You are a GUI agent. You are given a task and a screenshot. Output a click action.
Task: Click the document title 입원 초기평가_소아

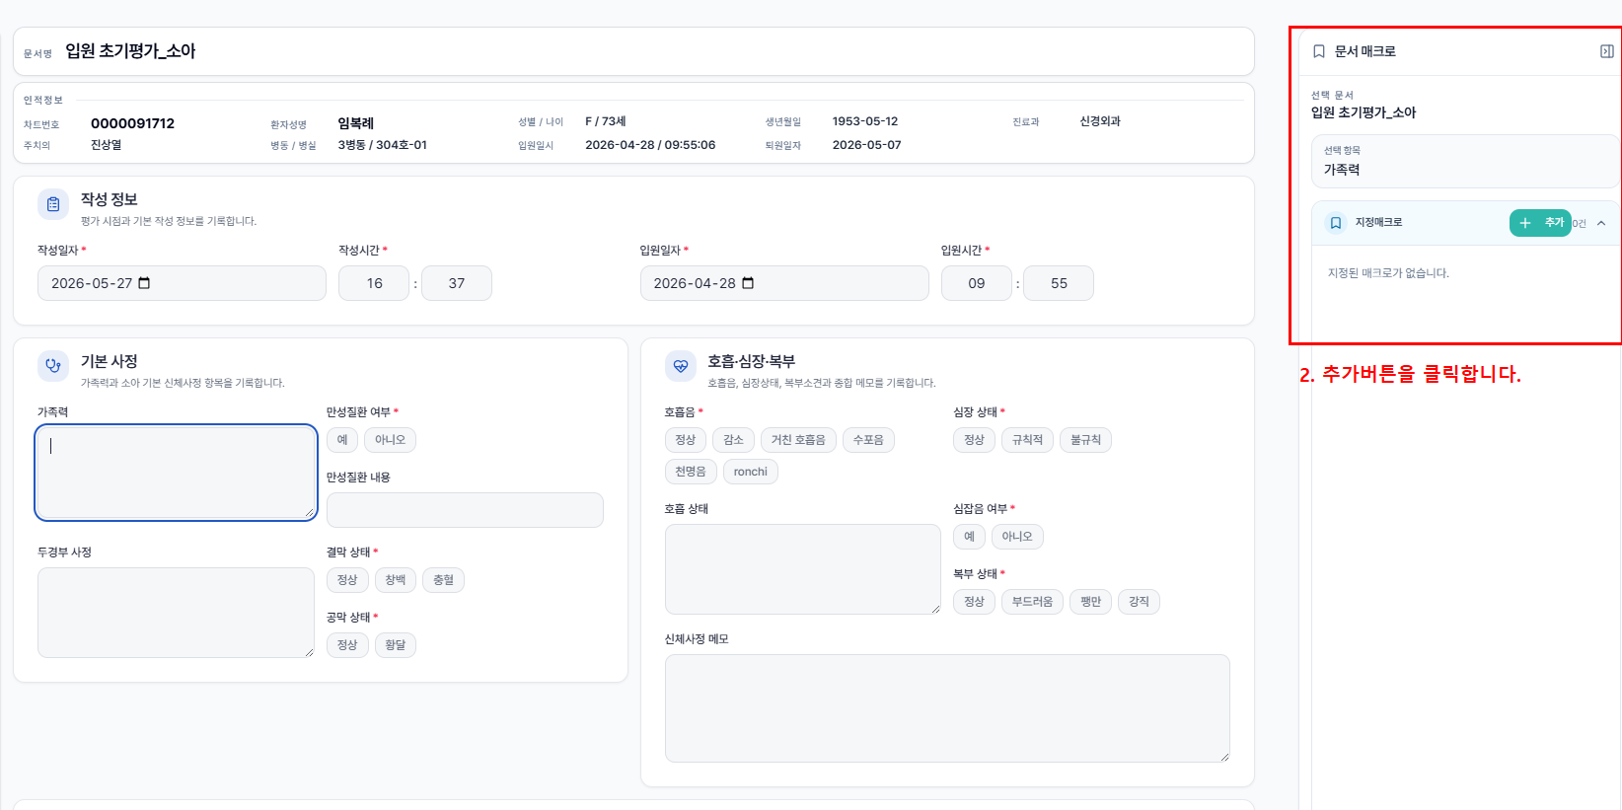point(130,51)
